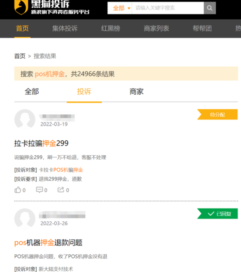
Task: Click the 搜索结果 breadcrumb text
Action: click(x=45, y=56)
